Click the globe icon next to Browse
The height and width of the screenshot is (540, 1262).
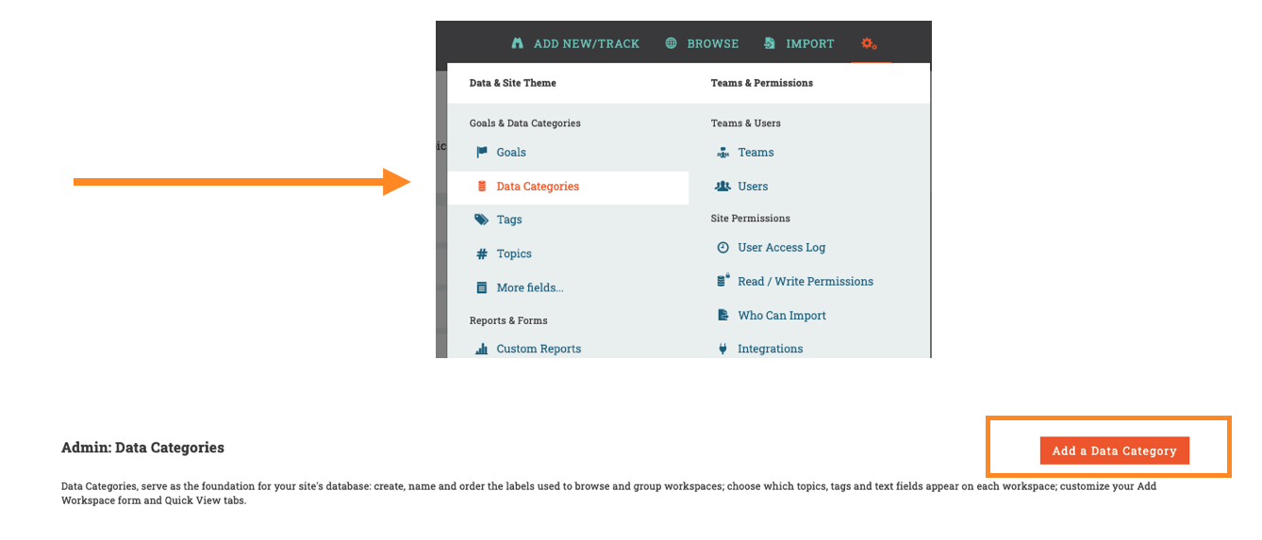pyautogui.click(x=671, y=43)
